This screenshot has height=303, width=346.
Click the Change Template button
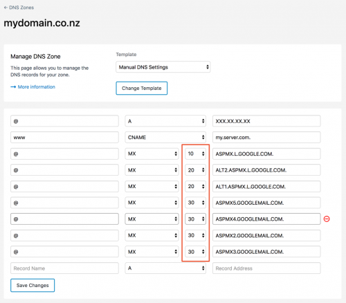click(142, 88)
